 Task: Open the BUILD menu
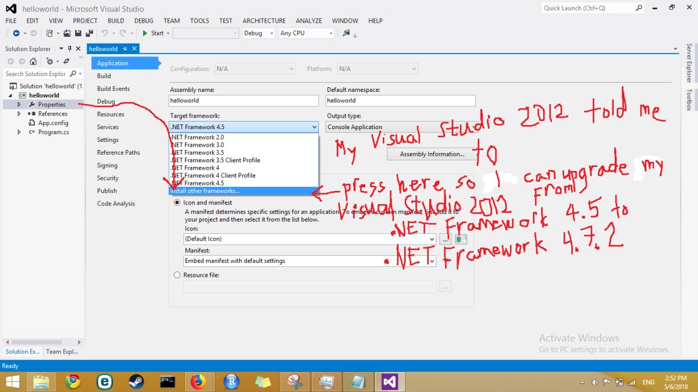116,20
